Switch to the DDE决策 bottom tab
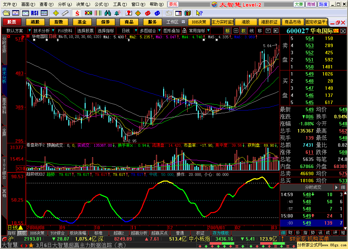Viewport: 348px width, 249px height. [x=37, y=233]
